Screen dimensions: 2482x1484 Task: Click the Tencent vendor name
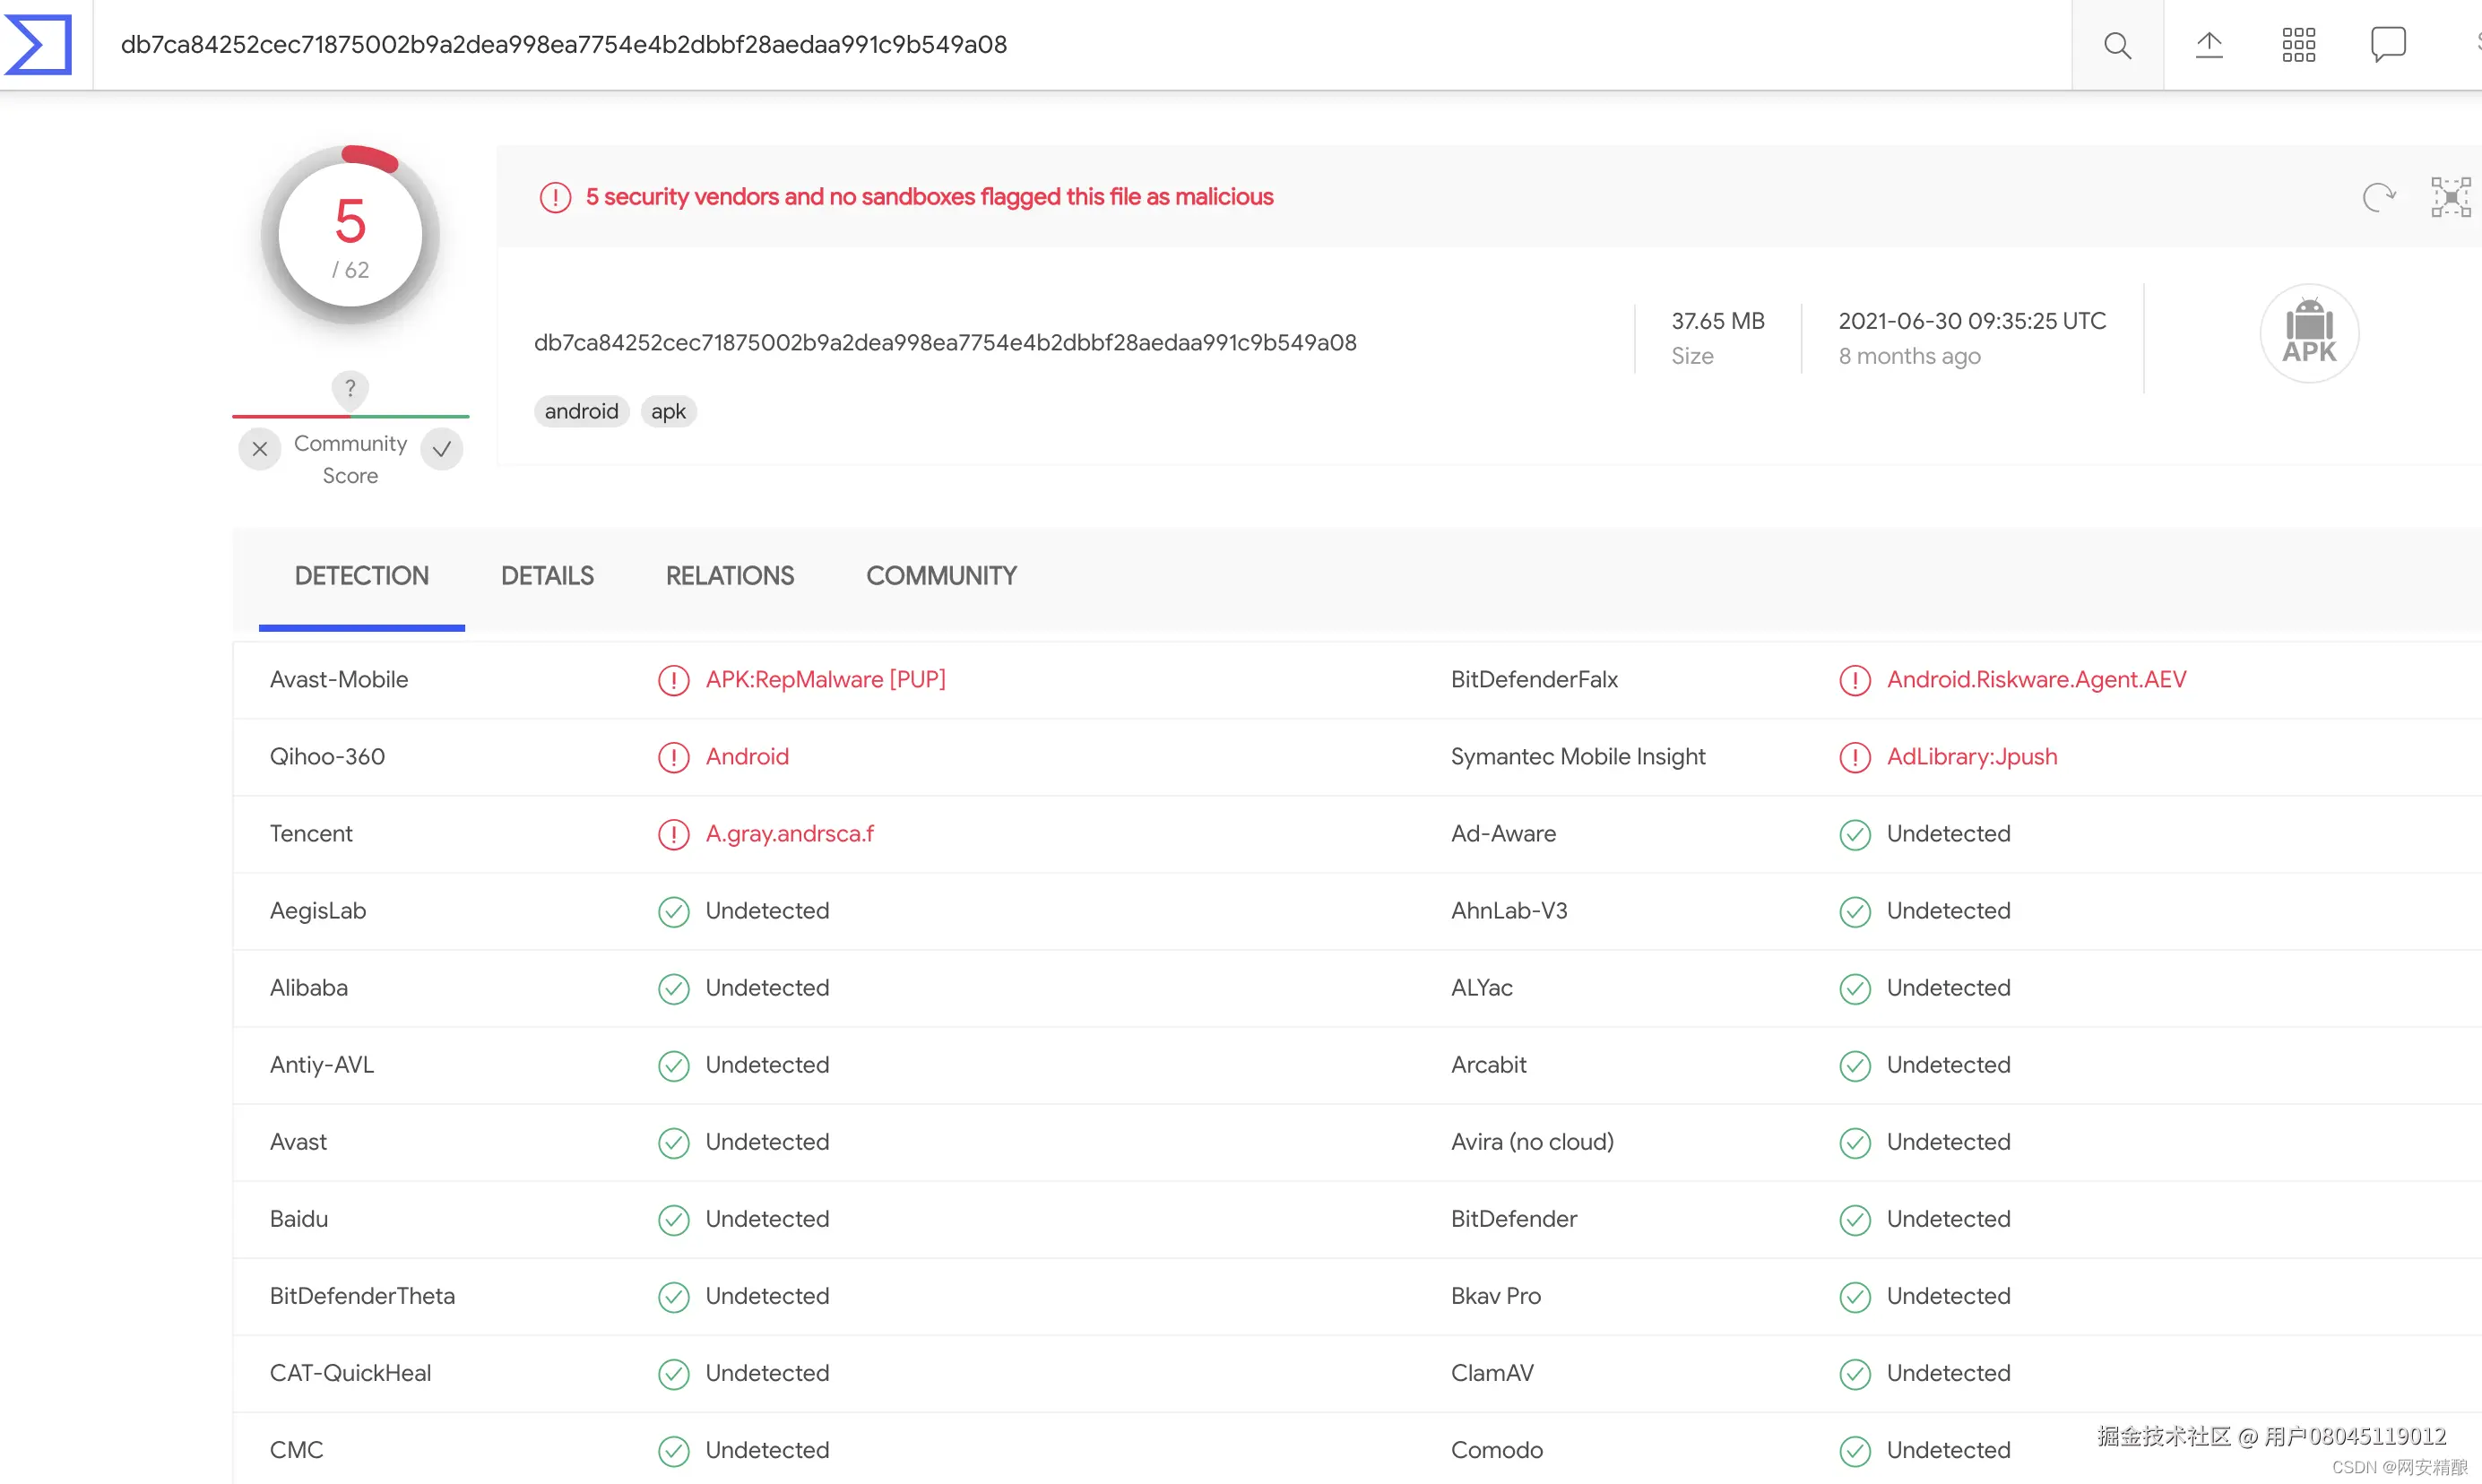311,834
